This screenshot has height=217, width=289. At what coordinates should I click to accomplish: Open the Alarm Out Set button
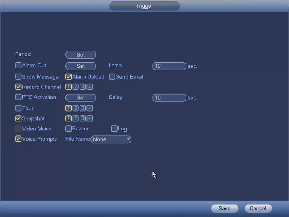point(81,66)
